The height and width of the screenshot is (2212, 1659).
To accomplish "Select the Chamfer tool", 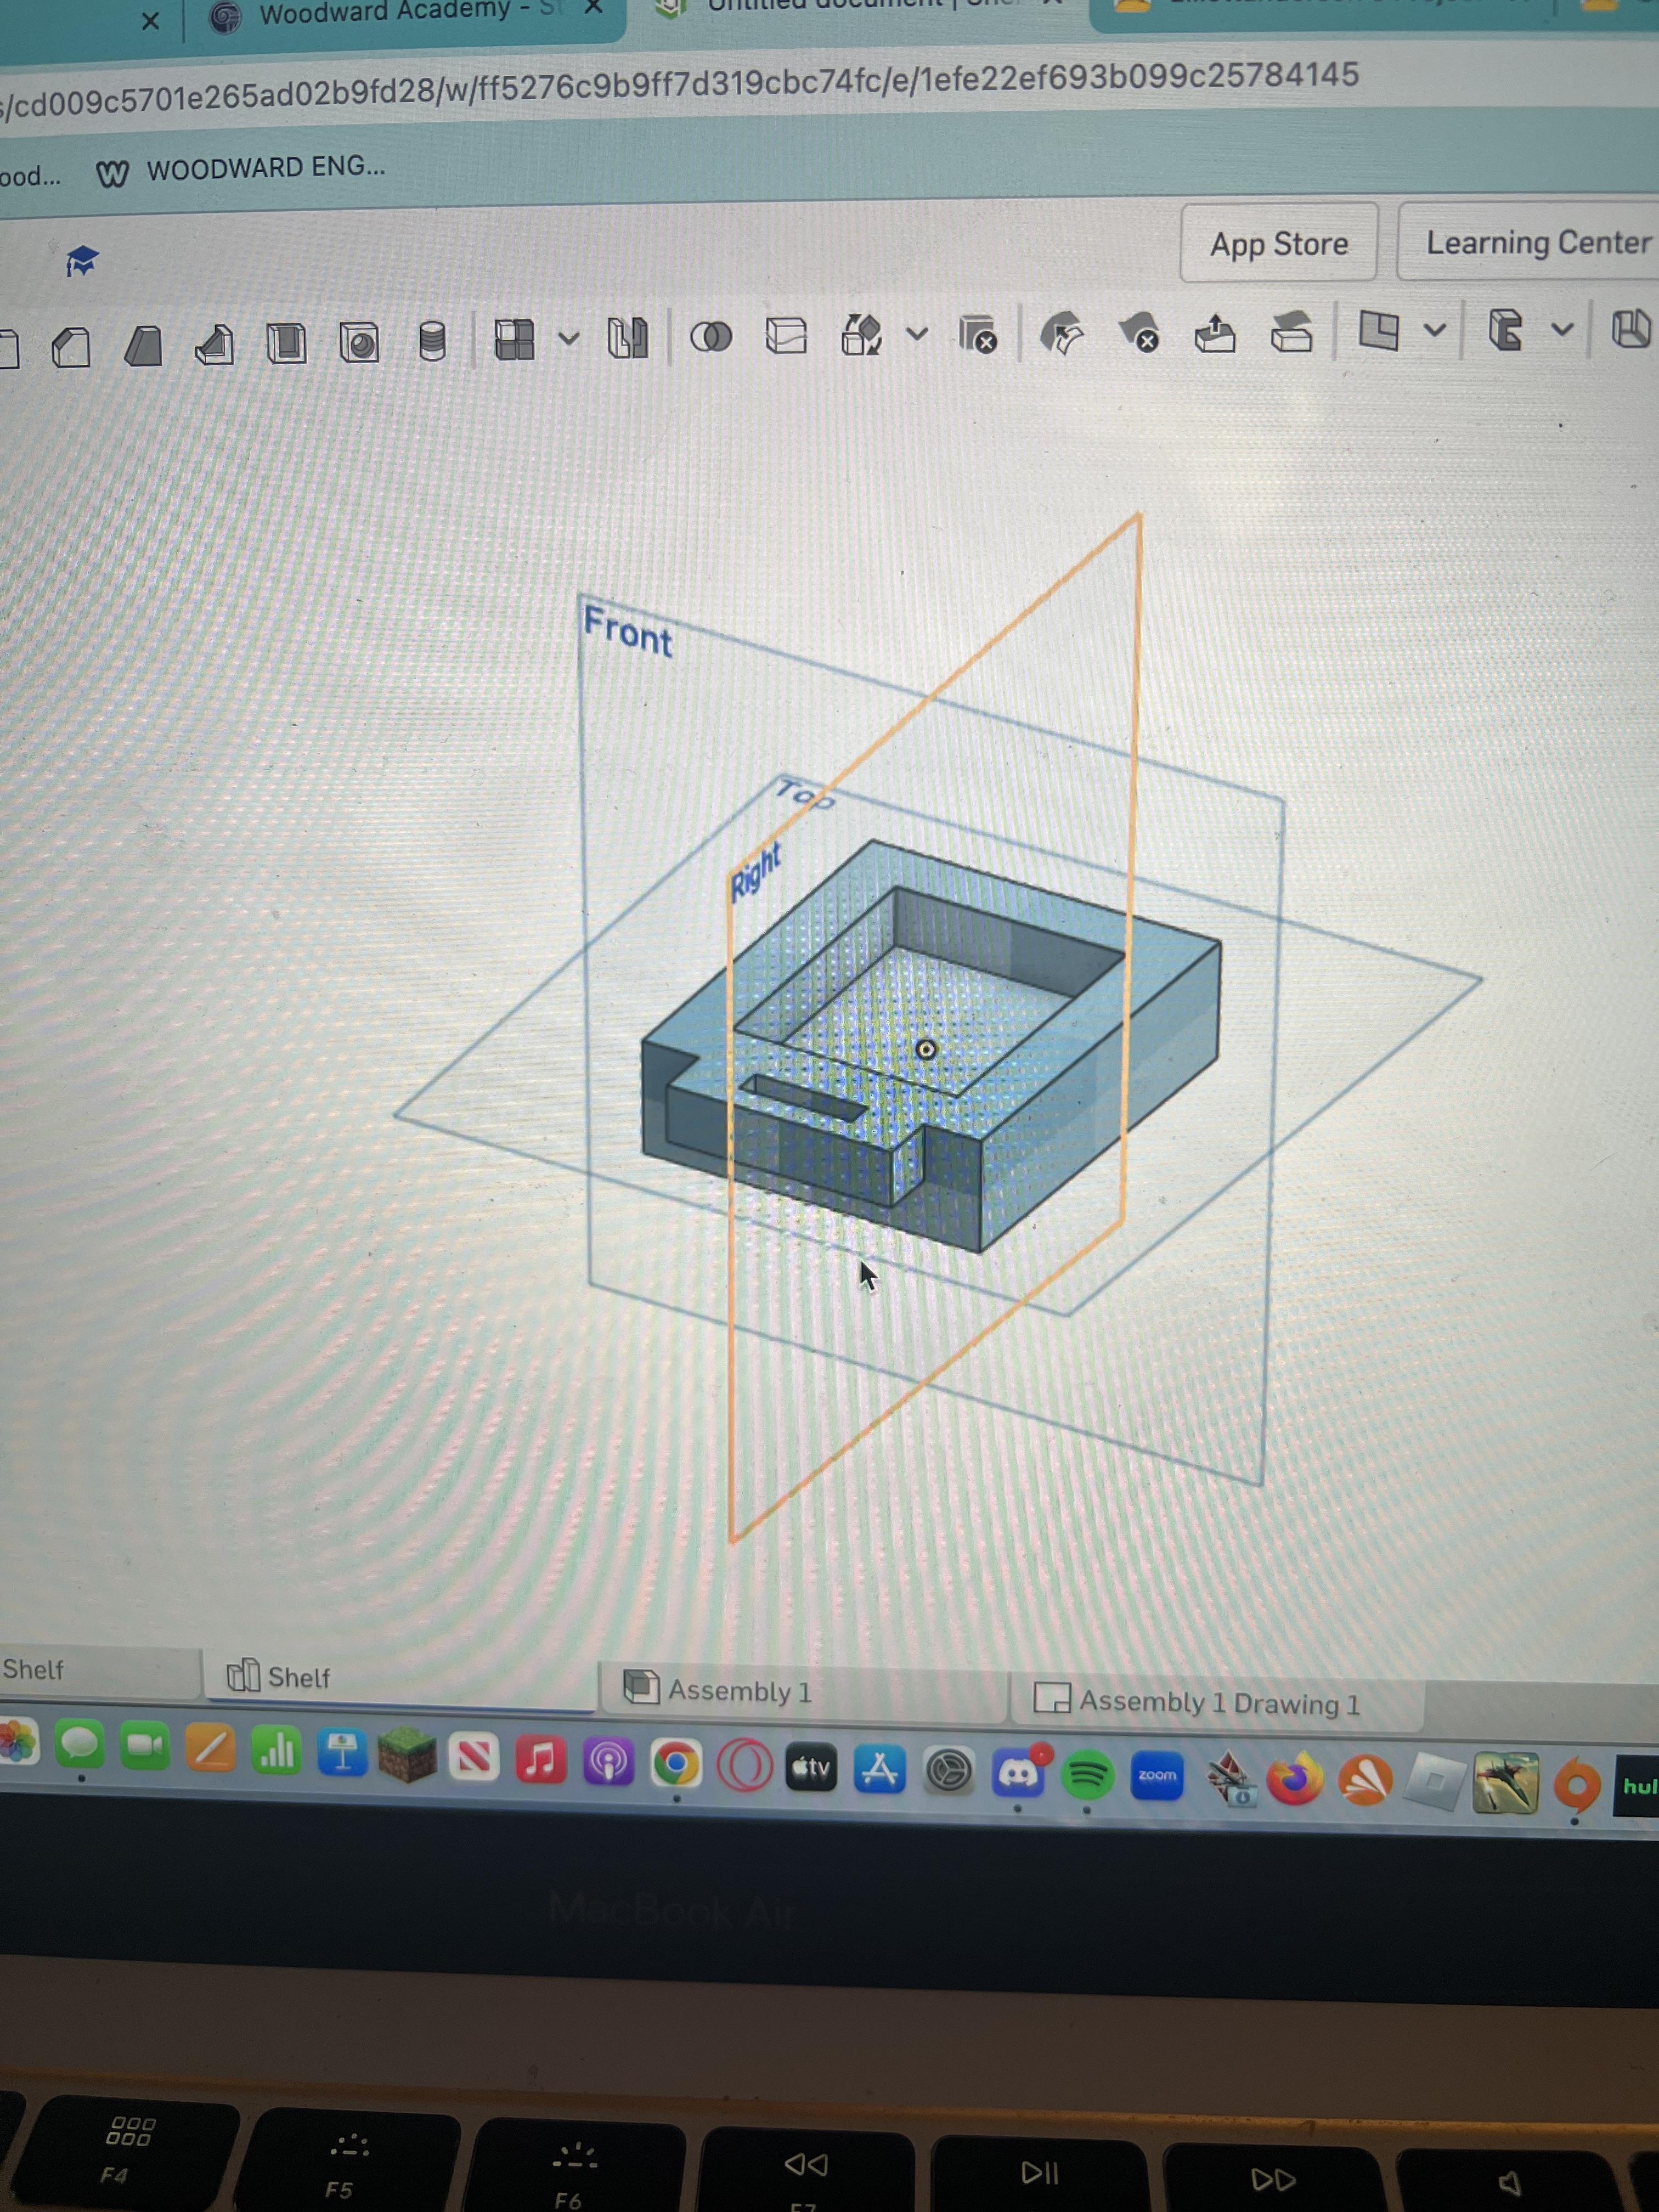I will (71, 347).
